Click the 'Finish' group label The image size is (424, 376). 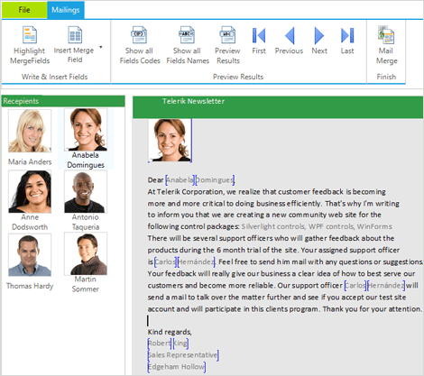[386, 77]
